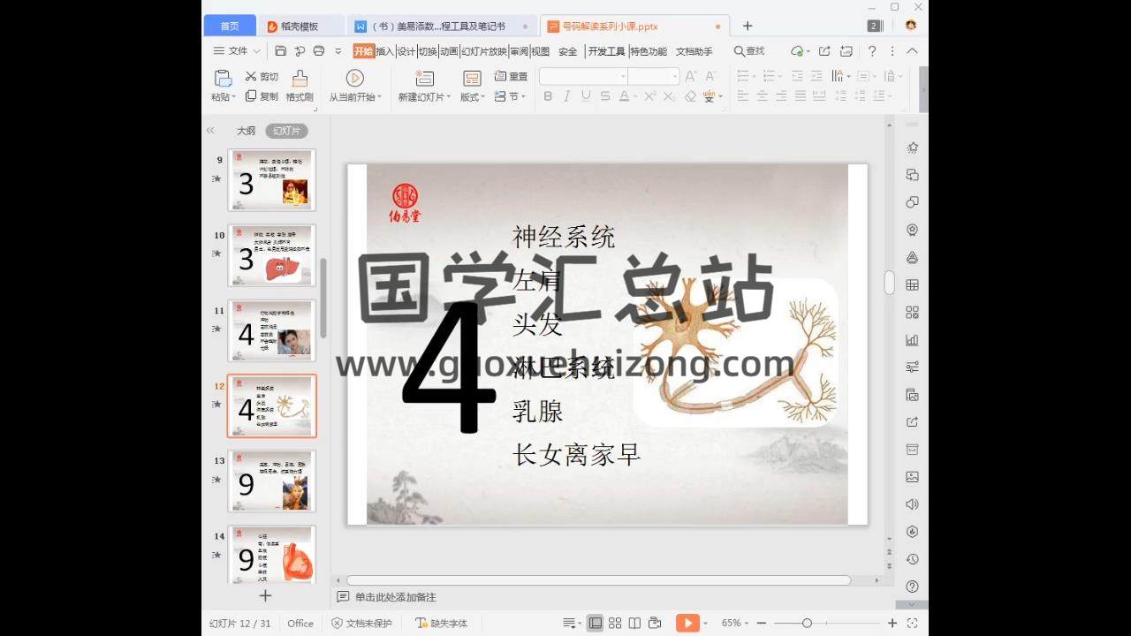Expand the New Slide (新建幻灯片) dropdown
1131x636 pixels.
pos(424,97)
